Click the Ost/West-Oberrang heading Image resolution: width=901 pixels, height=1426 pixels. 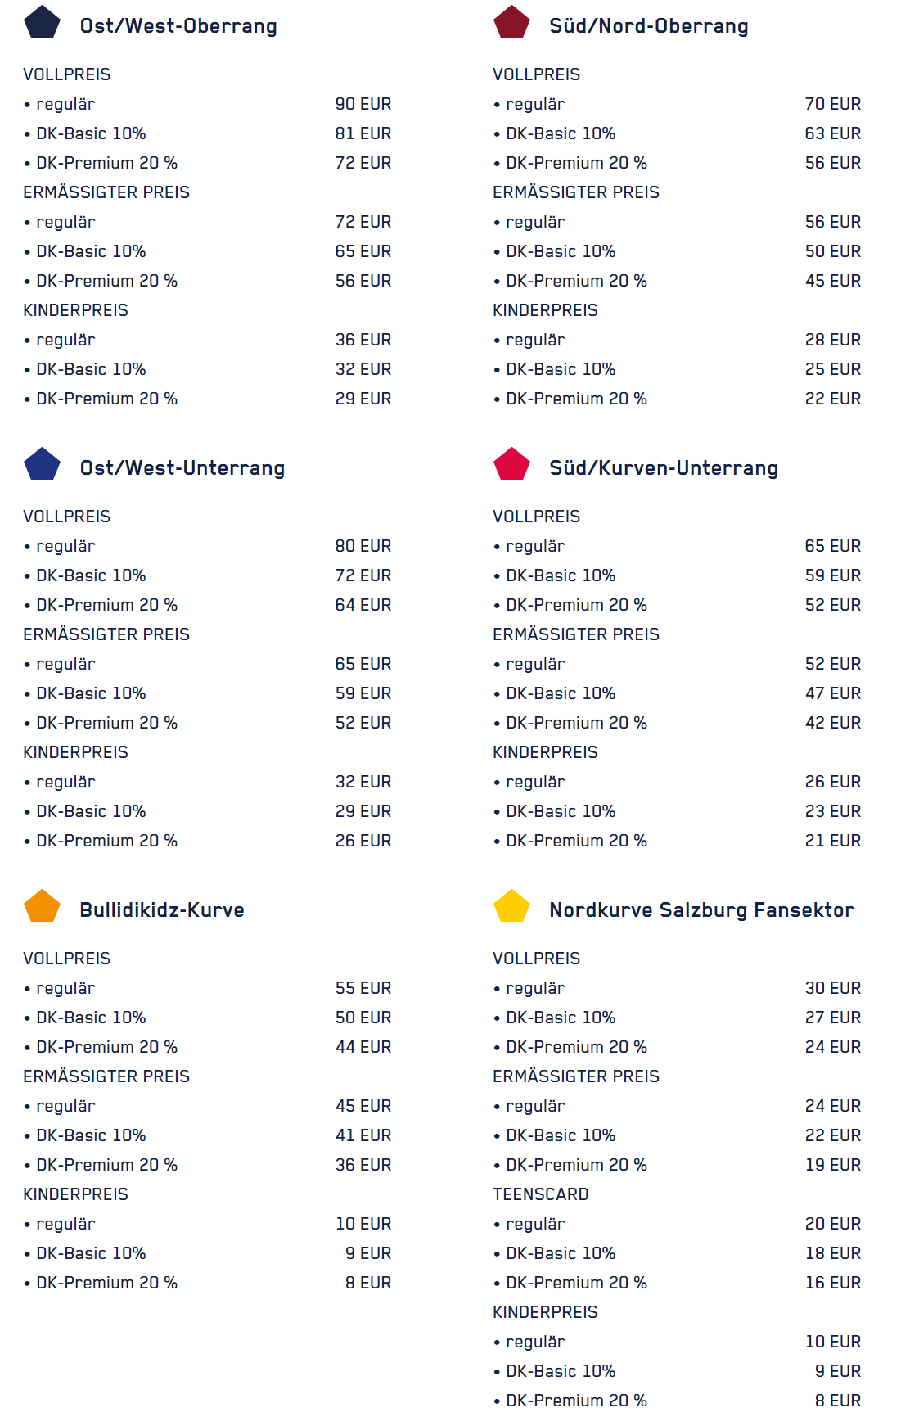[x=178, y=26]
